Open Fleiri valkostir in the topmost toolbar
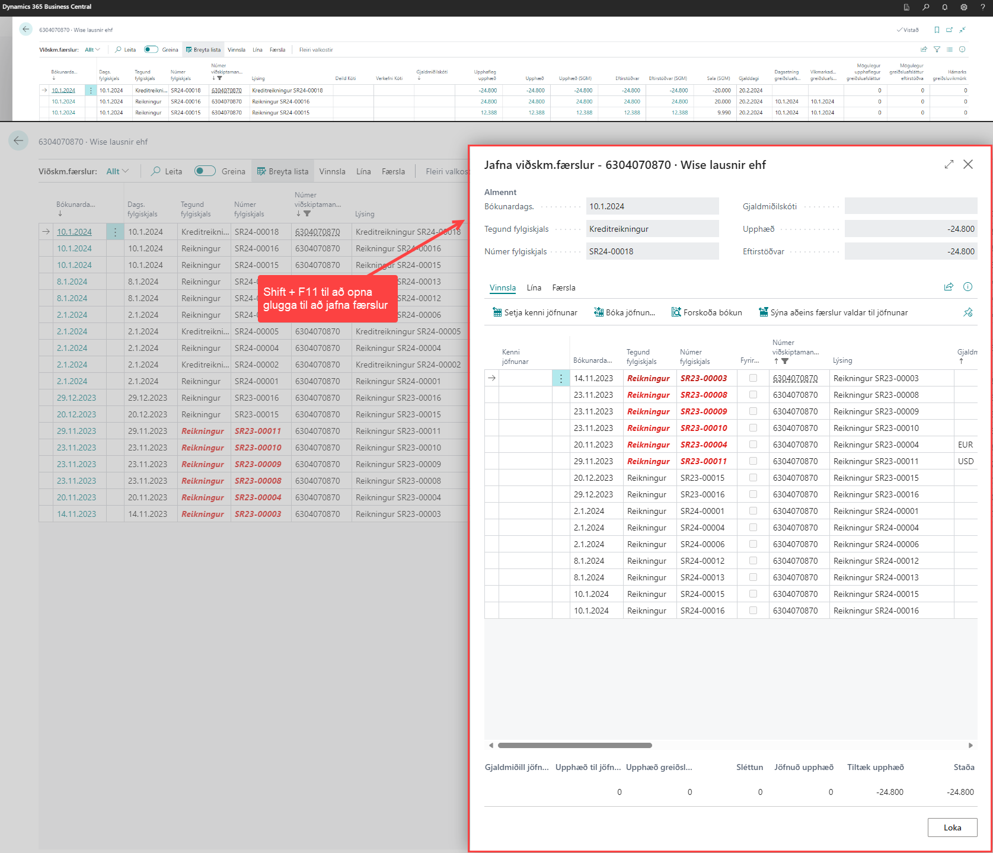 pyautogui.click(x=316, y=50)
